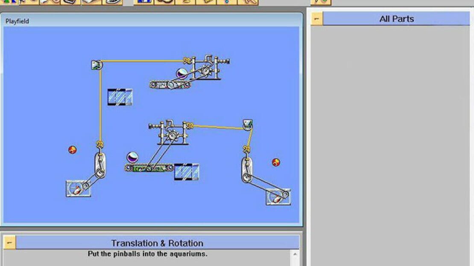This screenshot has width=474, height=266.
Task: Click the rope knot on the lower gear machine
Action: click(190, 125)
